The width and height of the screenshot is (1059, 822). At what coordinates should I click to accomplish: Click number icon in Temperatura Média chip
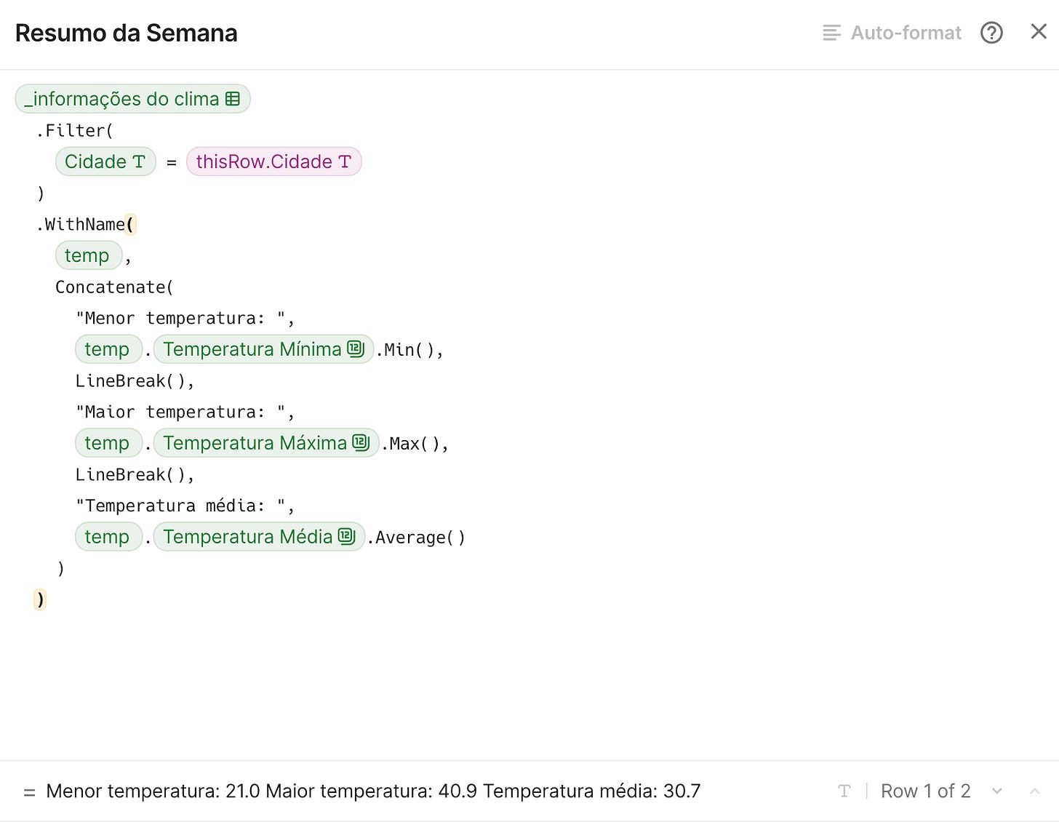346,537
